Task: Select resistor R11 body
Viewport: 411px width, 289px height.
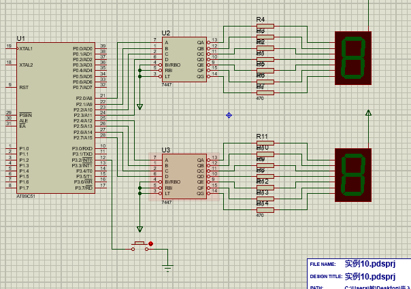Action: [265, 143]
